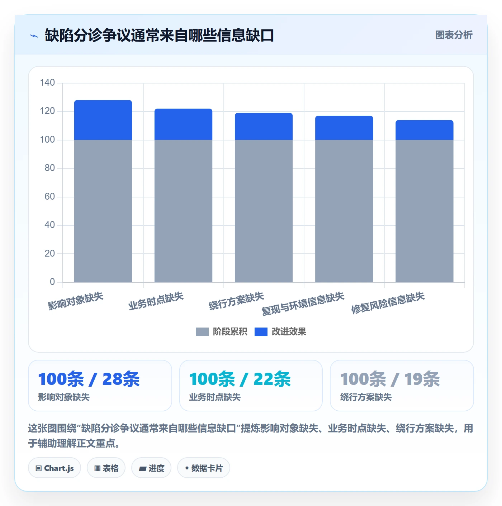Click the blue segment of 修复风险信息缺失 bar
Screen dimensions: 502x506
(424, 130)
